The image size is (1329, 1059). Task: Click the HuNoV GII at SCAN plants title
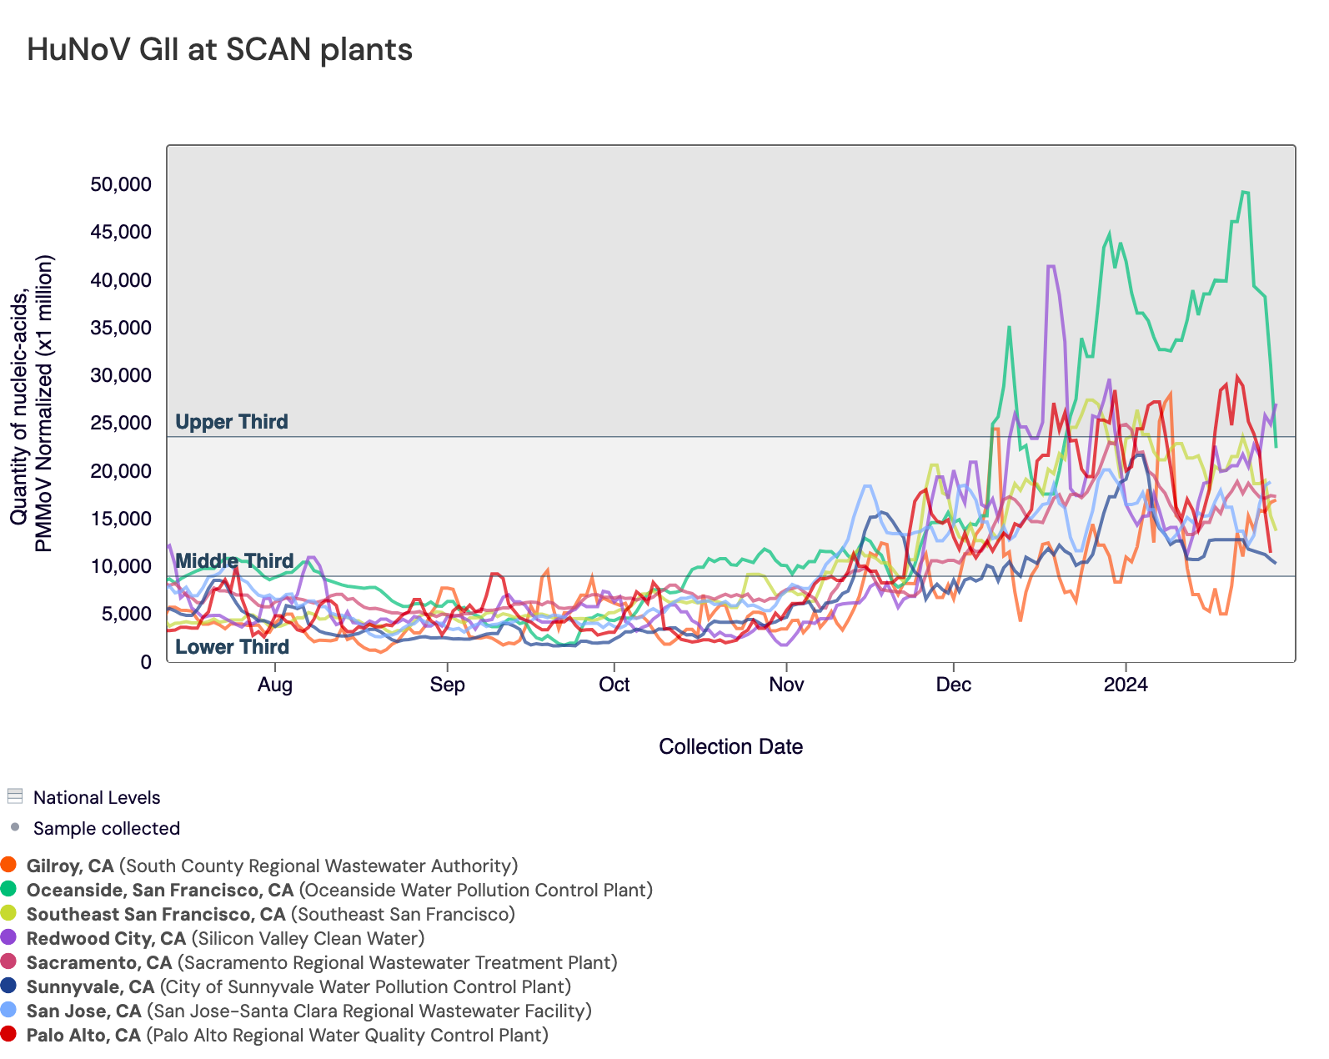coord(219,50)
